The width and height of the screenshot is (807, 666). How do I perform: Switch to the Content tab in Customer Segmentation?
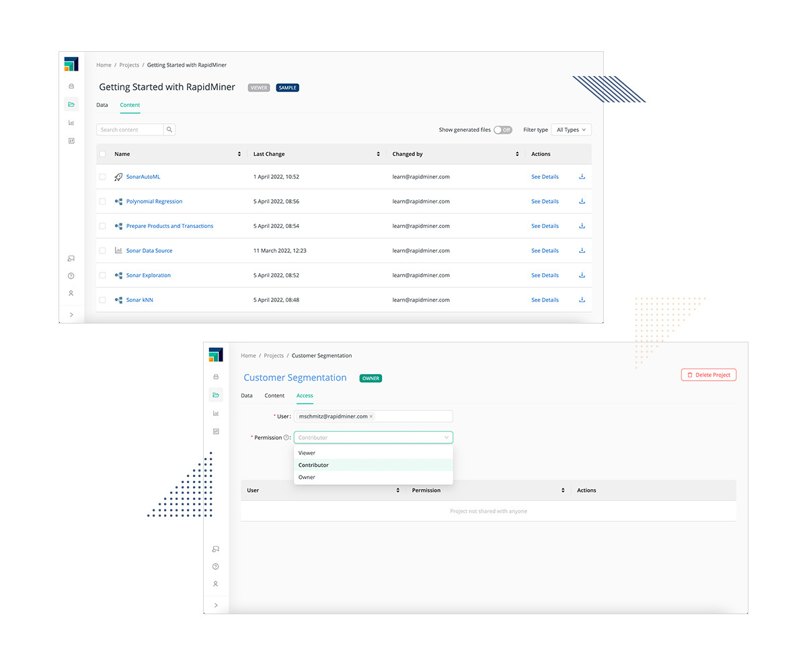click(x=274, y=396)
